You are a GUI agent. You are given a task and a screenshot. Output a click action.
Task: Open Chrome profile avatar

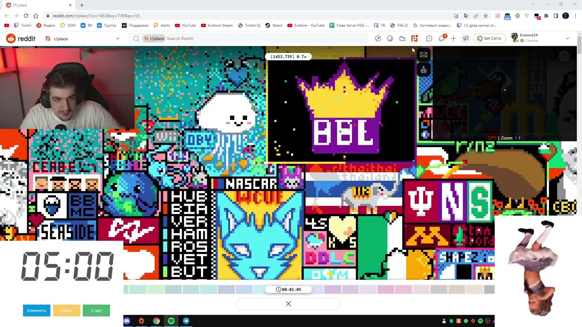pos(566,16)
